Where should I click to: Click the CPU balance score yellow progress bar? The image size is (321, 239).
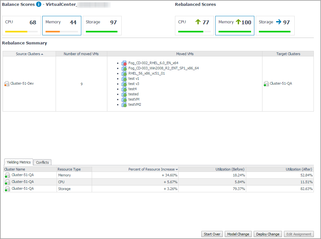(x=16, y=32)
